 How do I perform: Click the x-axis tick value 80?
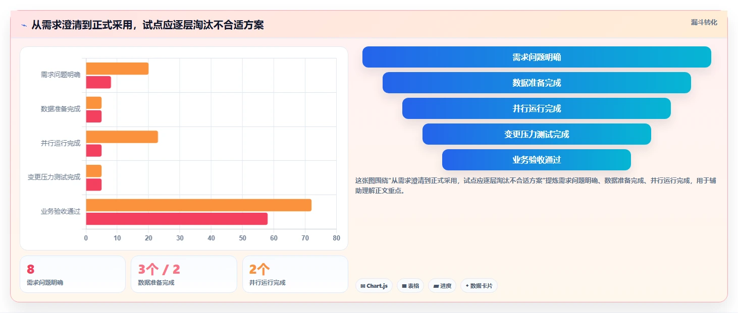(337, 238)
